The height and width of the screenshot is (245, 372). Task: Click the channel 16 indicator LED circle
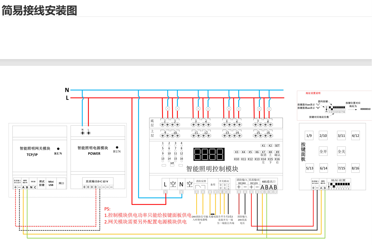coord(181,161)
